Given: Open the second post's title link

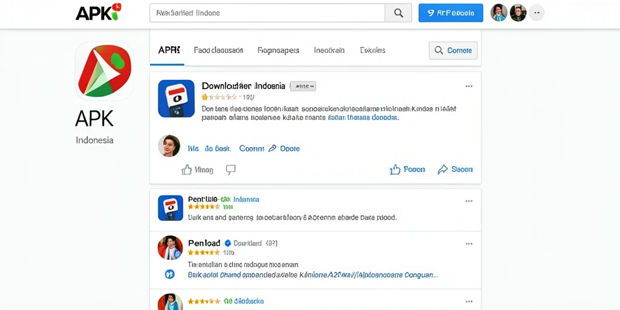Looking at the screenshot, I should tap(223, 199).
